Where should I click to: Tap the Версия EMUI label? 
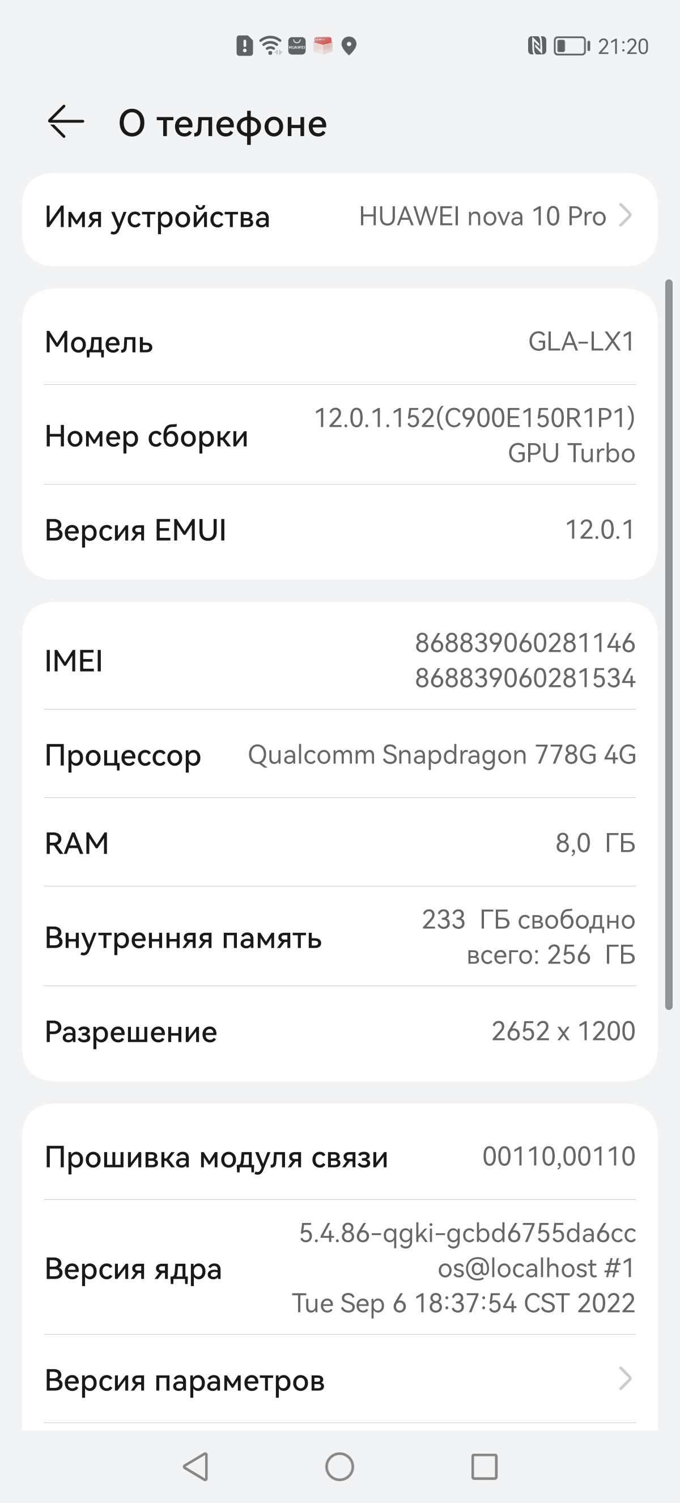point(135,530)
